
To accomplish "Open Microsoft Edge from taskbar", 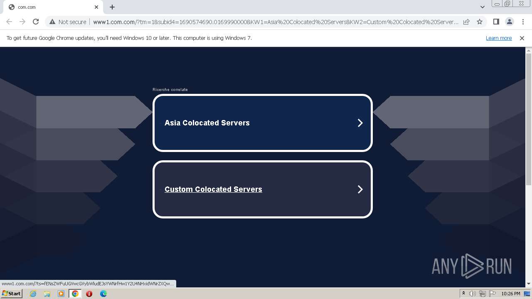I will 103,294.
